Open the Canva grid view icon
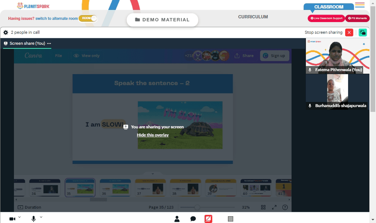The image size is (376, 223). [263, 207]
